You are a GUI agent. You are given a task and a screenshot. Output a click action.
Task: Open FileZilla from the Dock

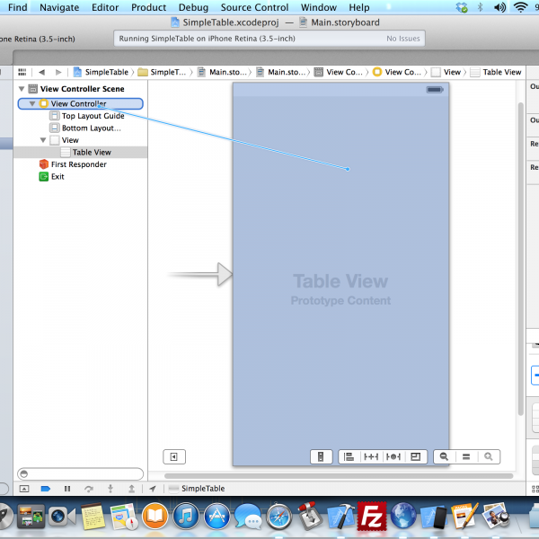pos(370,517)
